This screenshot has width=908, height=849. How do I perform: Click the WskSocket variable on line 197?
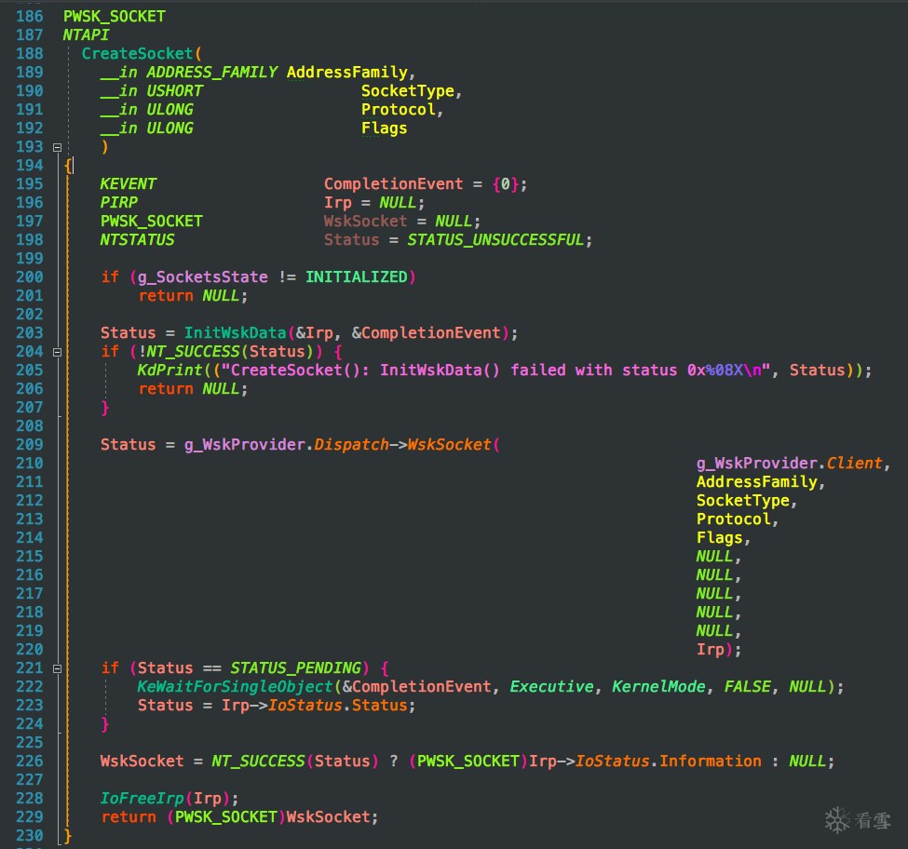click(365, 221)
